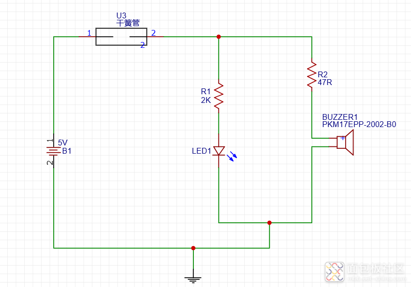
Task: Click the LED1 diode symbol
Action: (219, 151)
